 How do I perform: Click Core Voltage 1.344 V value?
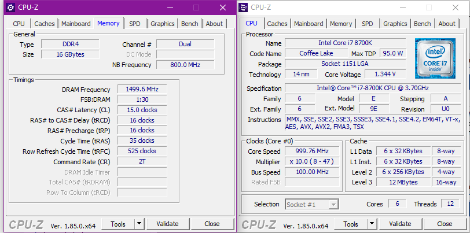tap(385, 74)
